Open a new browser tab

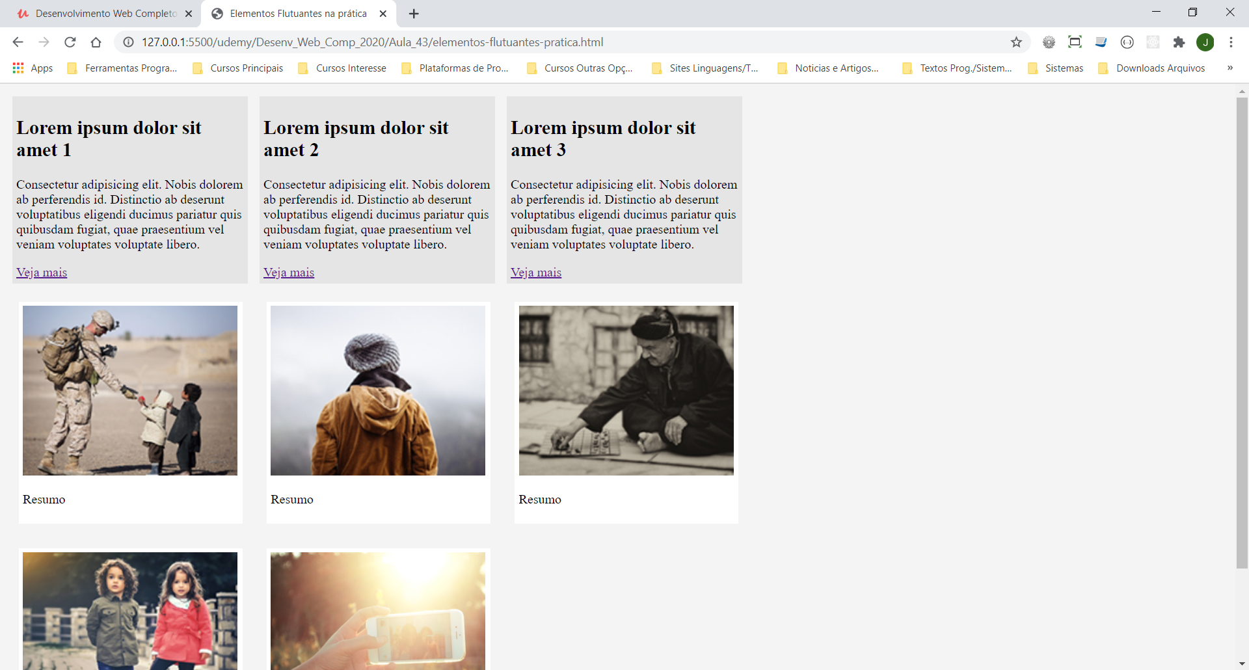click(414, 14)
